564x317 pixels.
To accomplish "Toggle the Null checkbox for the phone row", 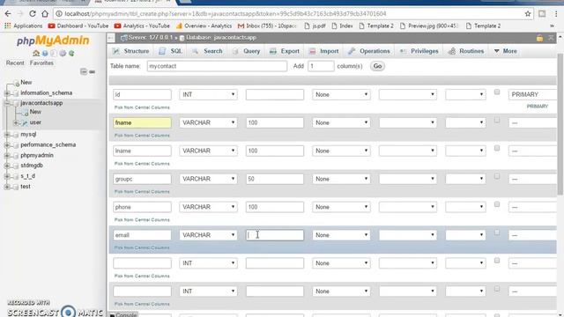I will 497,204.
